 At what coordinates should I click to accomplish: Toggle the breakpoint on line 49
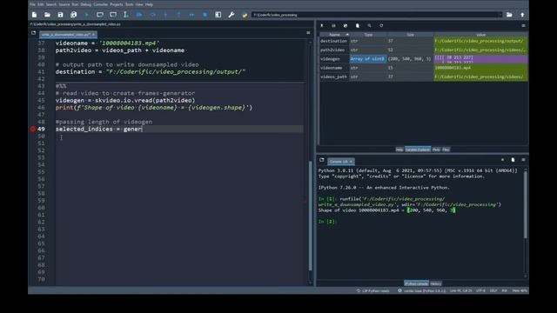tap(33, 129)
